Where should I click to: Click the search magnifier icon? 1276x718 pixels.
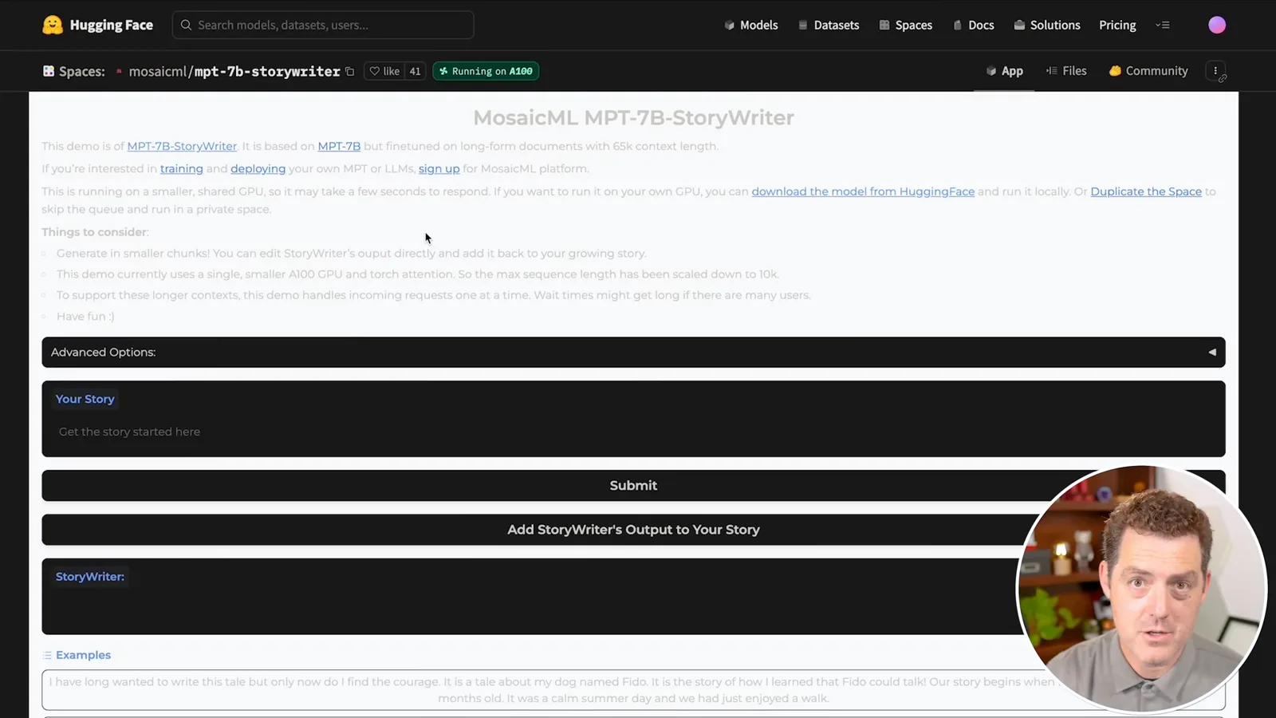pos(186,25)
